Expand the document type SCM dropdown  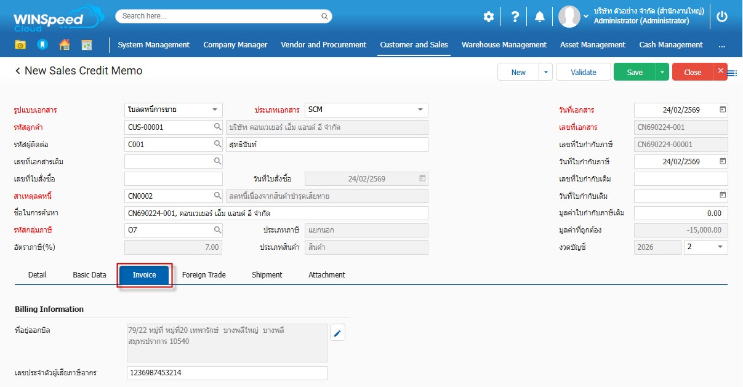pos(420,110)
